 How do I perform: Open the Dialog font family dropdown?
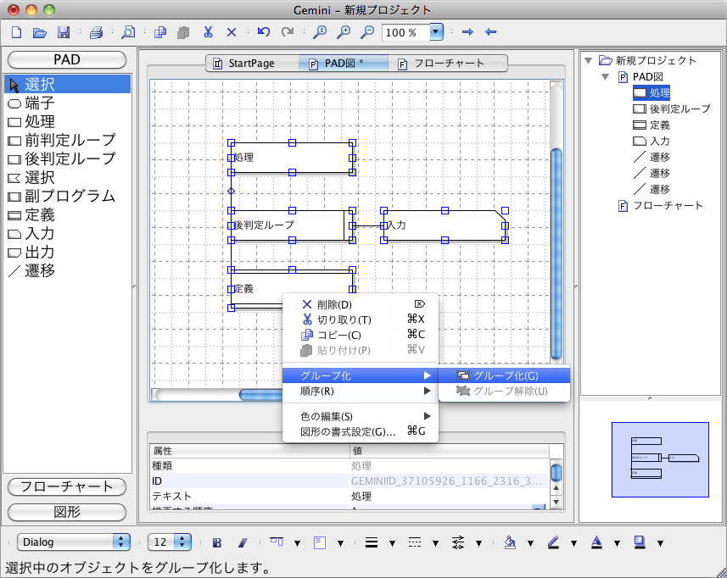point(74,542)
